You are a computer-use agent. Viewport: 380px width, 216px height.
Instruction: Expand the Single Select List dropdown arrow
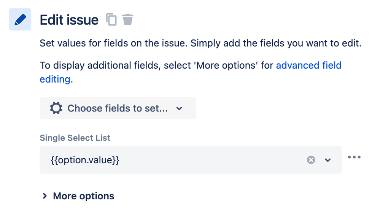pos(328,160)
